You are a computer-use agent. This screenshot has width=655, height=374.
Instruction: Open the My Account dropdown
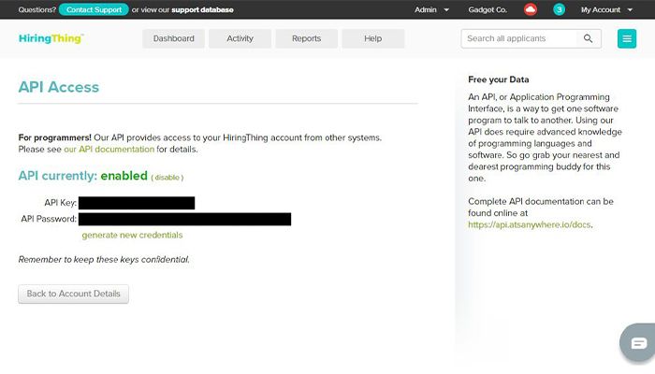605,9
